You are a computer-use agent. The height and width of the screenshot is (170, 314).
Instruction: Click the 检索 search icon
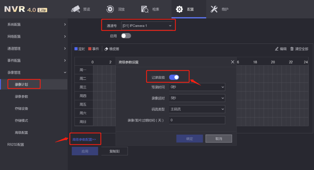click(145, 9)
